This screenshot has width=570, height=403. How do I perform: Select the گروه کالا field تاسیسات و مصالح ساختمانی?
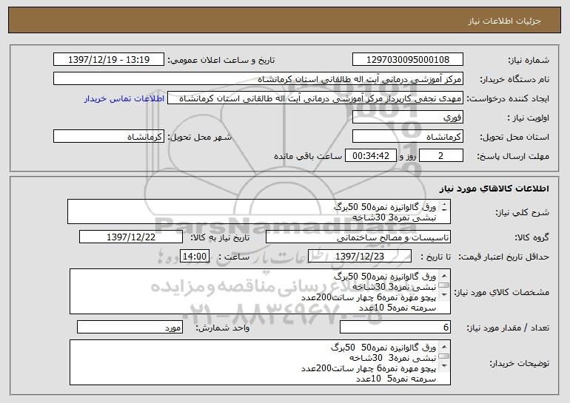click(x=358, y=237)
